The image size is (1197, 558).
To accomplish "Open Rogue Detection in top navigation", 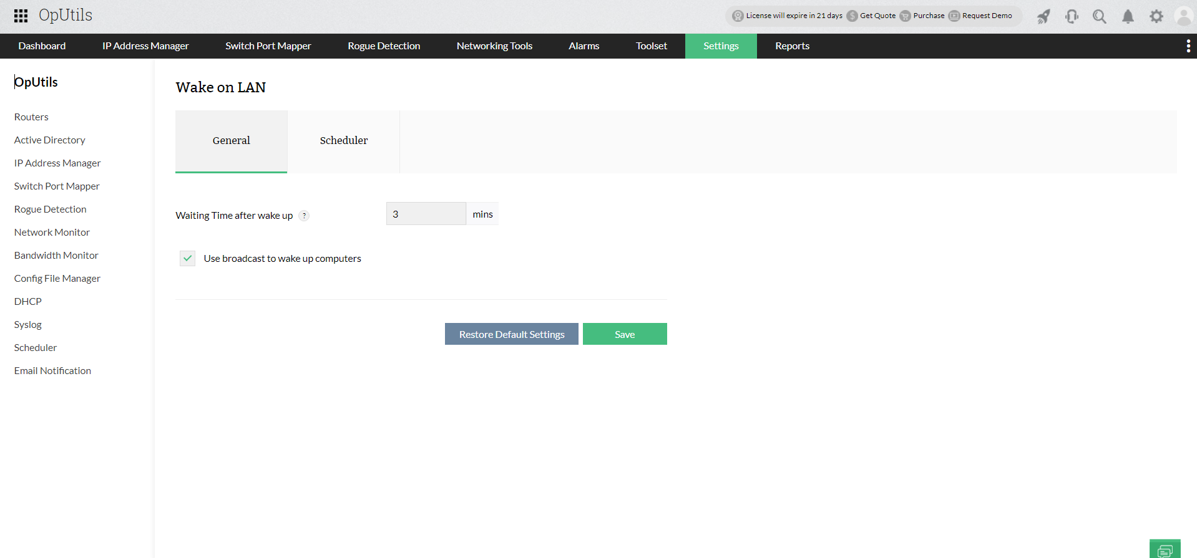I will [x=384, y=46].
